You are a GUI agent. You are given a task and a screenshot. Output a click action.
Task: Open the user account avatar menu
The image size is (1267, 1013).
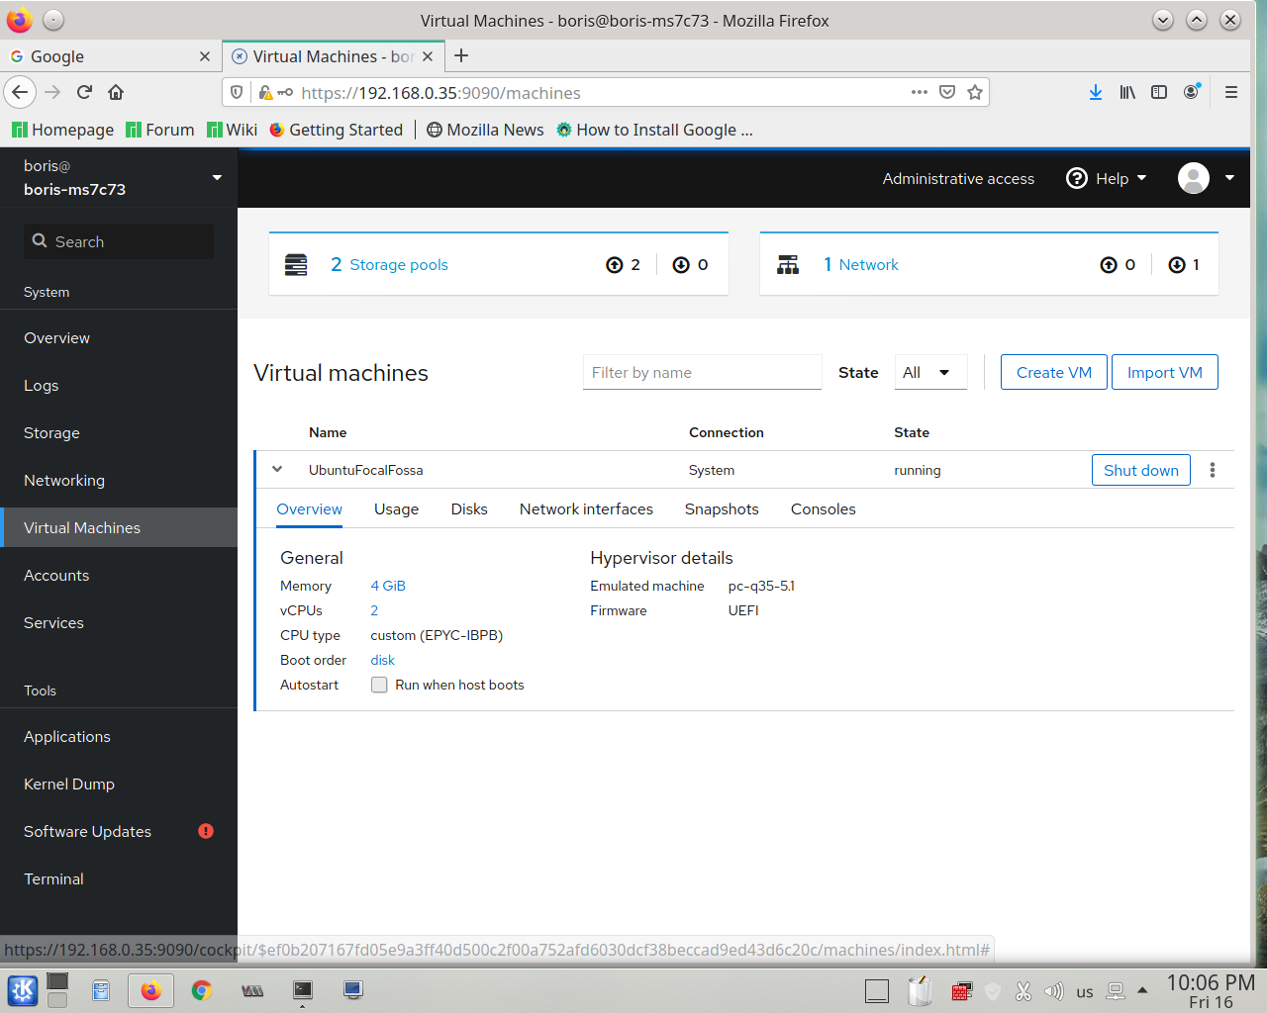(x=1194, y=178)
